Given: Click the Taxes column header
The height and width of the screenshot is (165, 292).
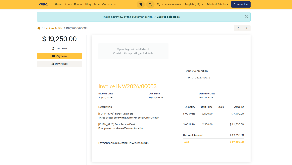Looking at the screenshot, I should coord(220,107).
